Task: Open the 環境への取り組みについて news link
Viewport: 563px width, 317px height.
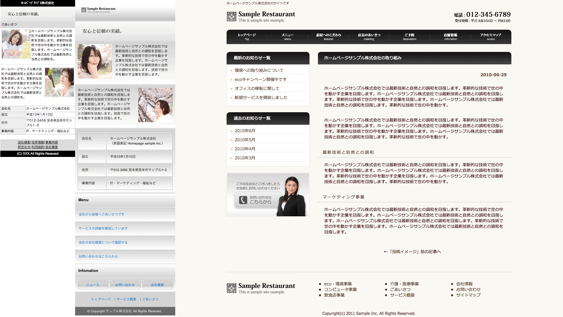Action: click(259, 70)
